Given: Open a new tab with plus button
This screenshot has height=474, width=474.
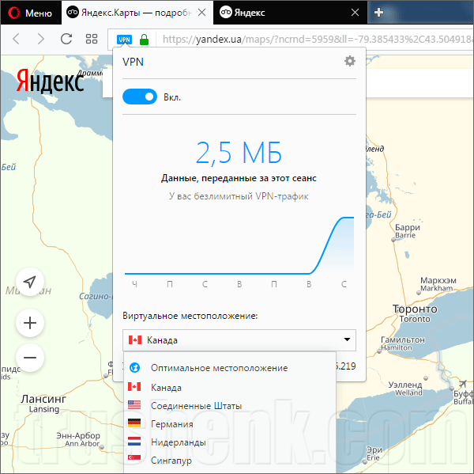Looking at the screenshot, I should click(x=378, y=13).
